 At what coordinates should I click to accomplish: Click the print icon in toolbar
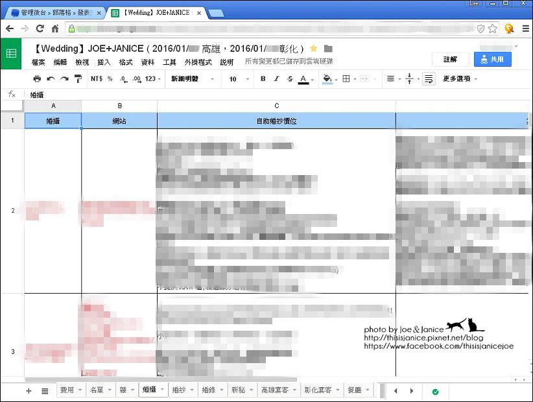point(37,79)
